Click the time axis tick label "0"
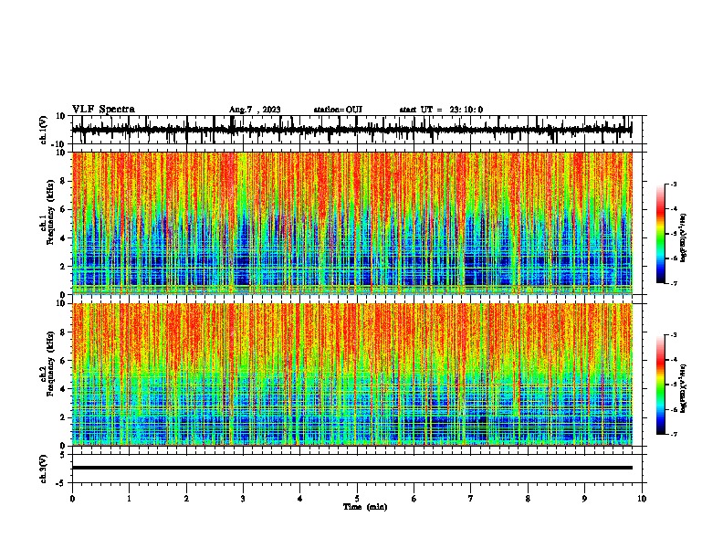 pyautogui.click(x=72, y=499)
